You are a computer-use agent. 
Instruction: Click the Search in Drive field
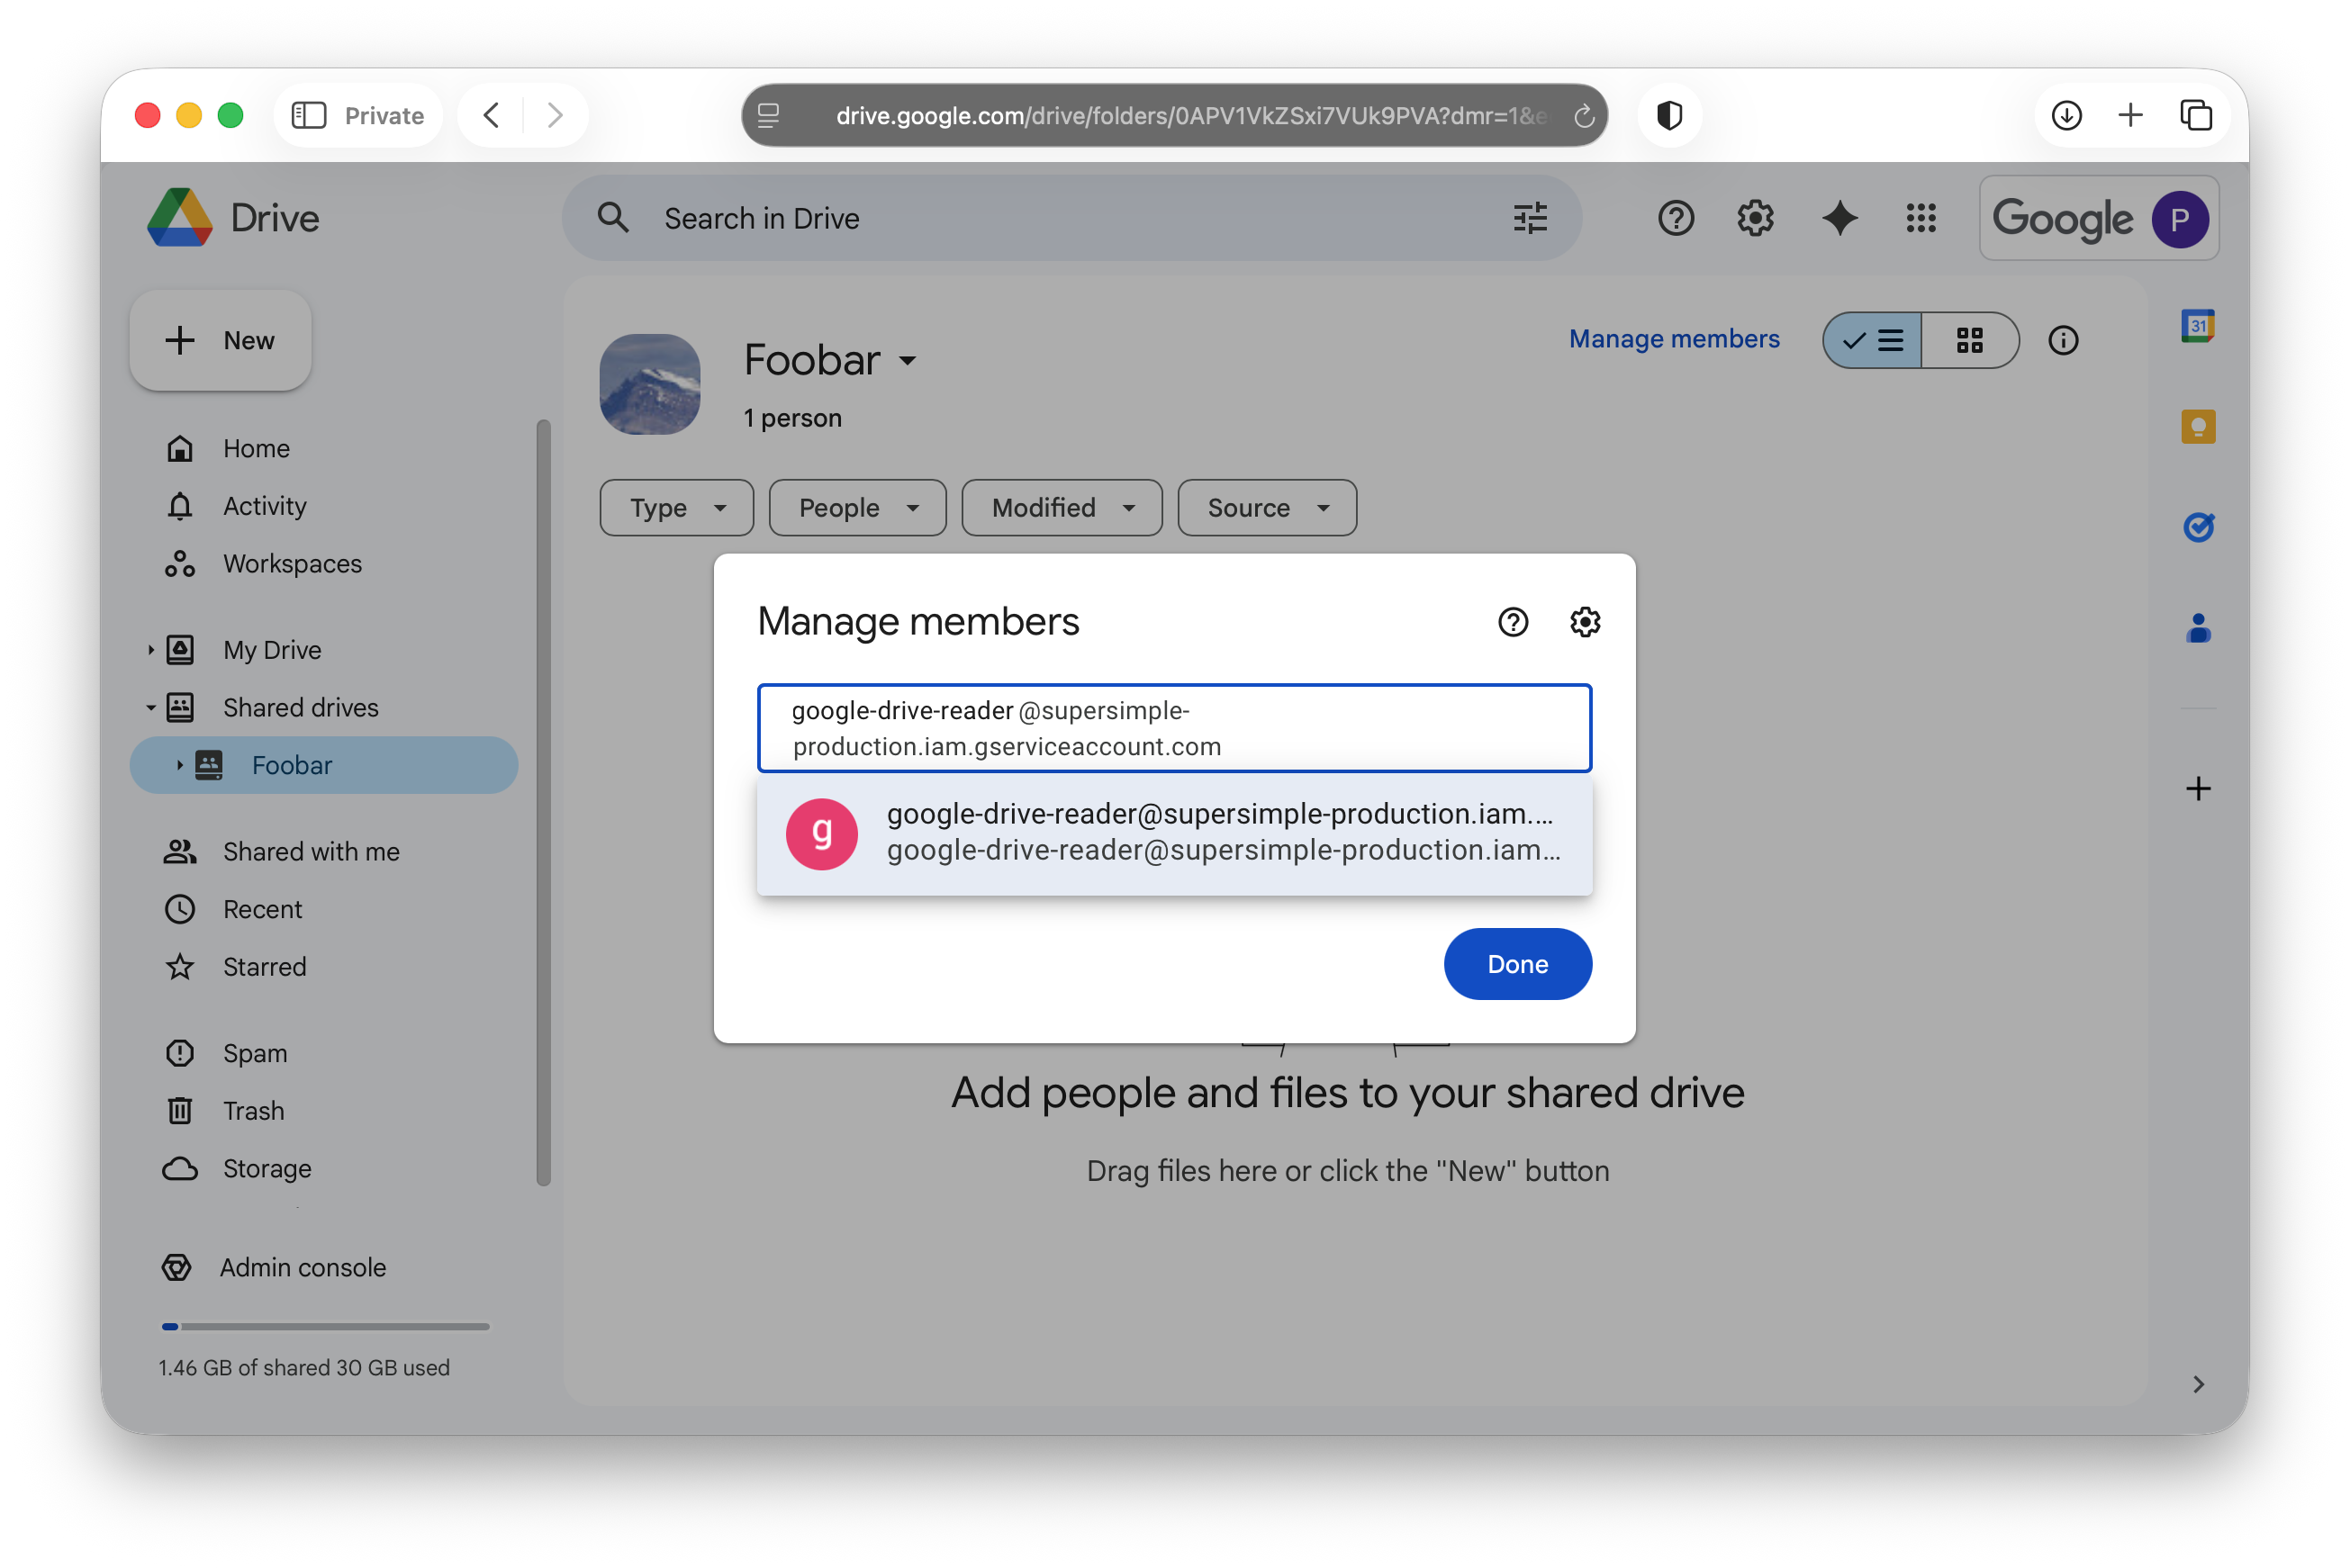[x=1071, y=218]
